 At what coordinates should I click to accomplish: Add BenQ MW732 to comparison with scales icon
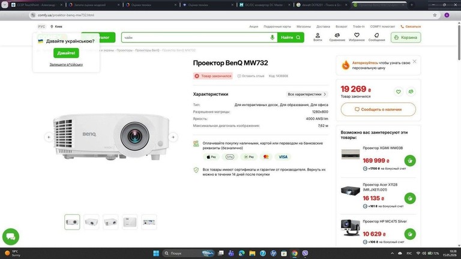[411, 92]
